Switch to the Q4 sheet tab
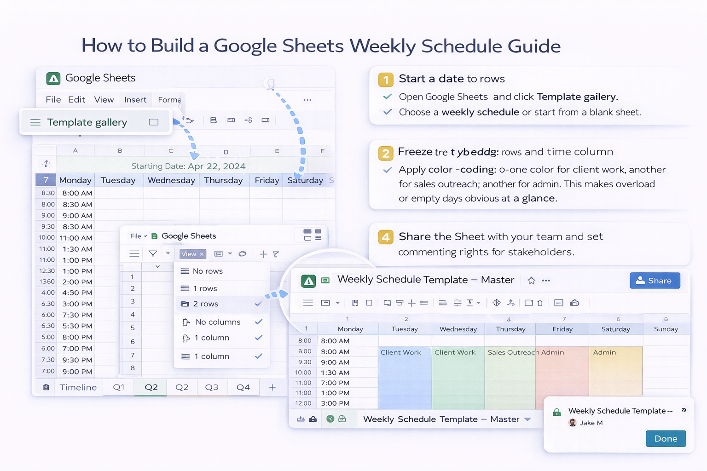Image resolution: width=707 pixels, height=471 pixels. 243,387
